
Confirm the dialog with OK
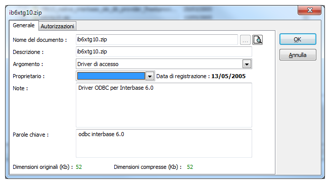(x=298, y=39)
